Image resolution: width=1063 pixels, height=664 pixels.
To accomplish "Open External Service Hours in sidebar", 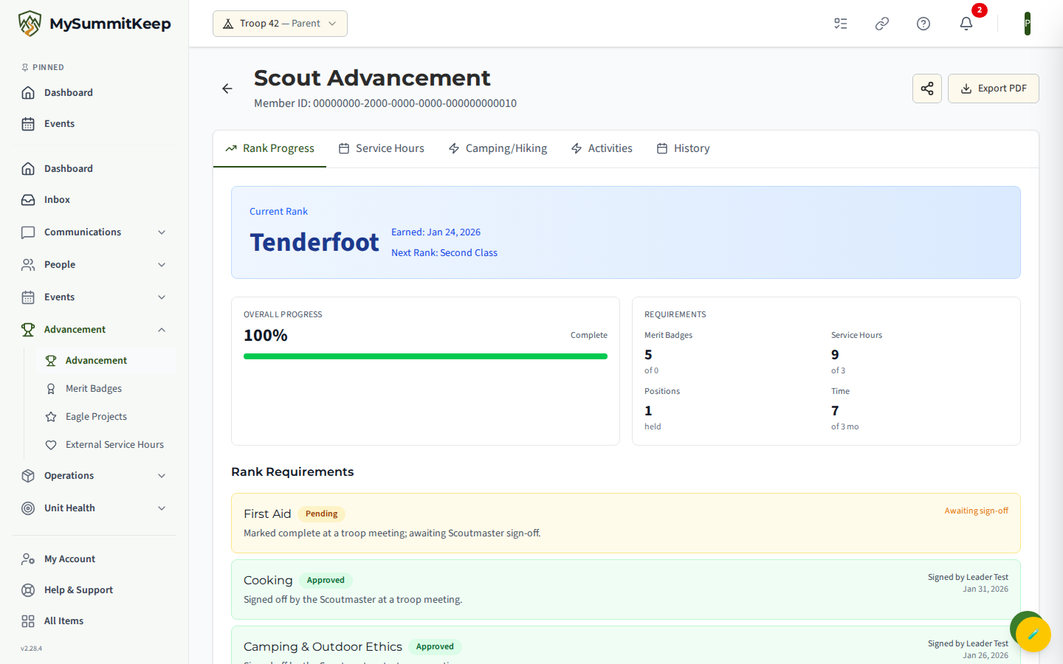I will tap(106, 444).
